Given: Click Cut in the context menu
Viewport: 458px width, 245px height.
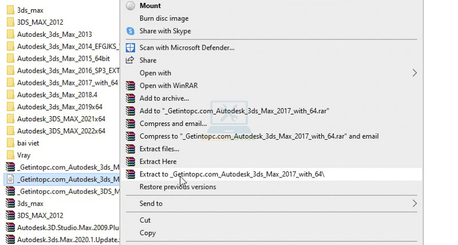Looking at the screenshot, I should [145, 220].
